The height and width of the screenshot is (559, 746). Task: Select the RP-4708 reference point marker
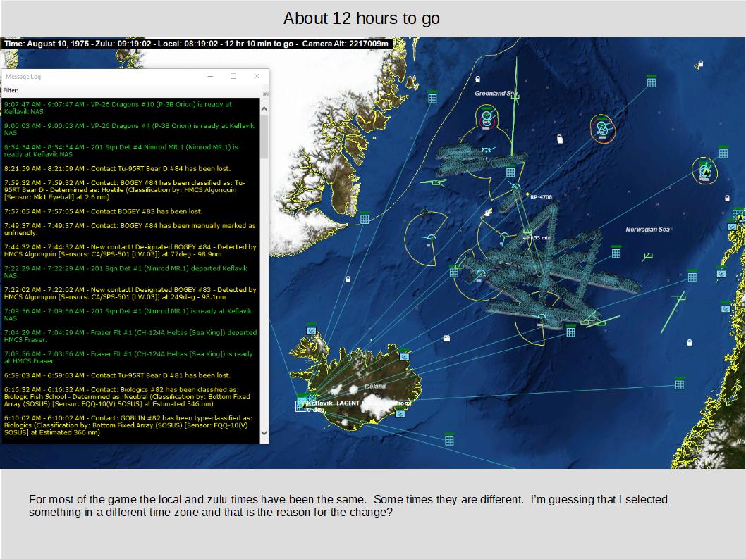(x=527, y=194)
